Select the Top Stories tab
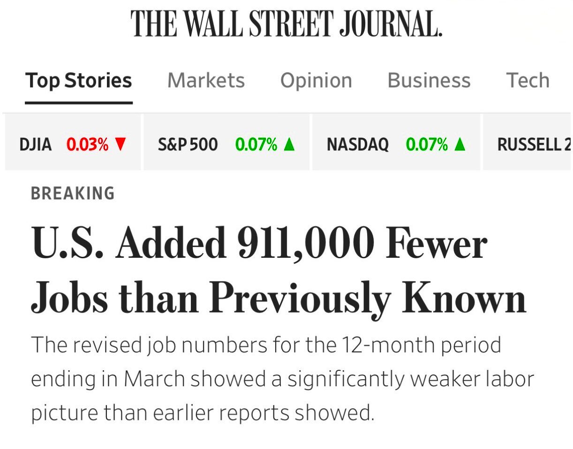573x449 pixels. (x=79, y=81)
